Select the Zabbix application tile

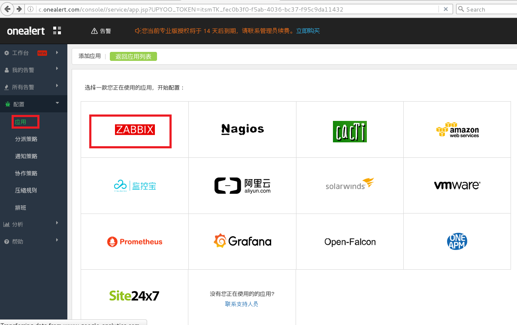coord(135,129)
